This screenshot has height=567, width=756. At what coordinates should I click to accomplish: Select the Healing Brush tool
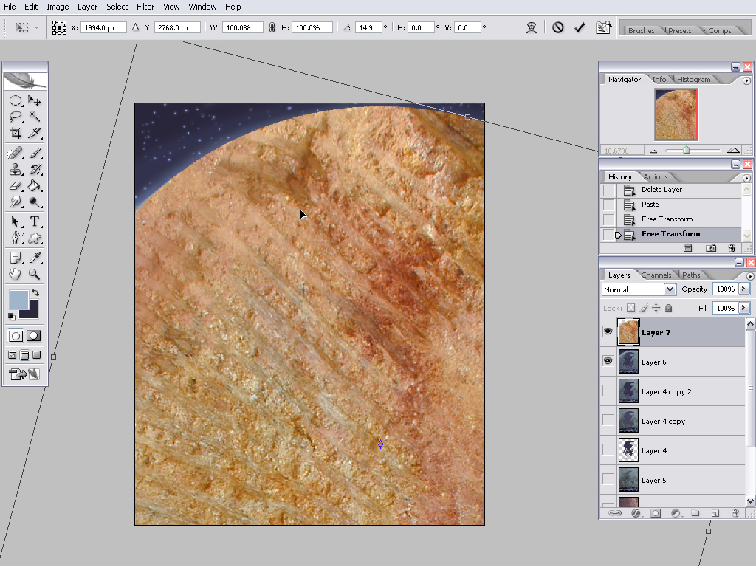coord(16,154)
